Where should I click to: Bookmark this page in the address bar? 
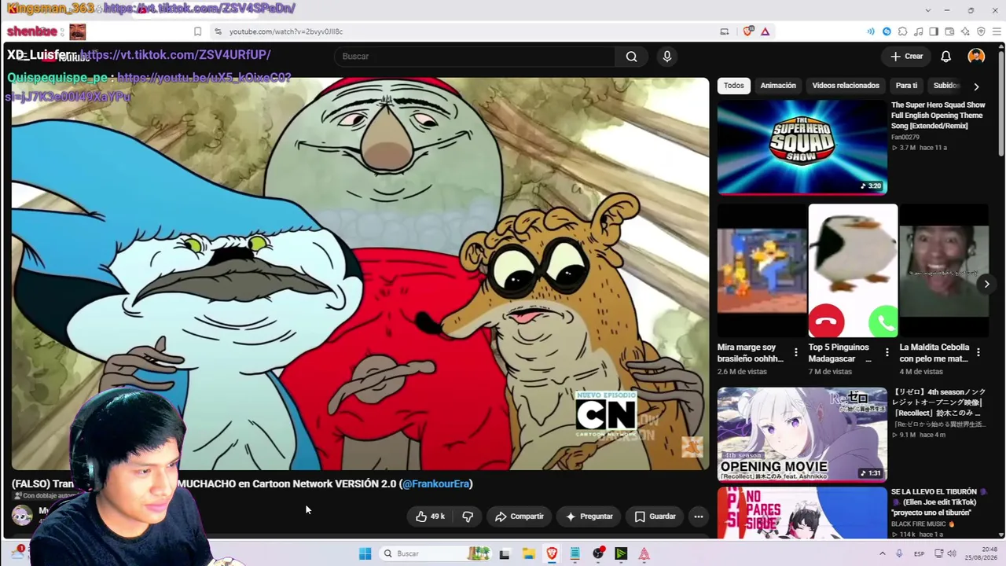click(197, 31)
